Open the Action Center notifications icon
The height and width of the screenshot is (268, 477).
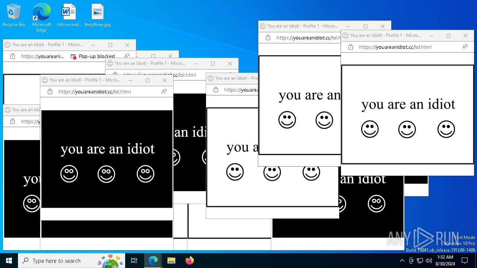[465, 261]
